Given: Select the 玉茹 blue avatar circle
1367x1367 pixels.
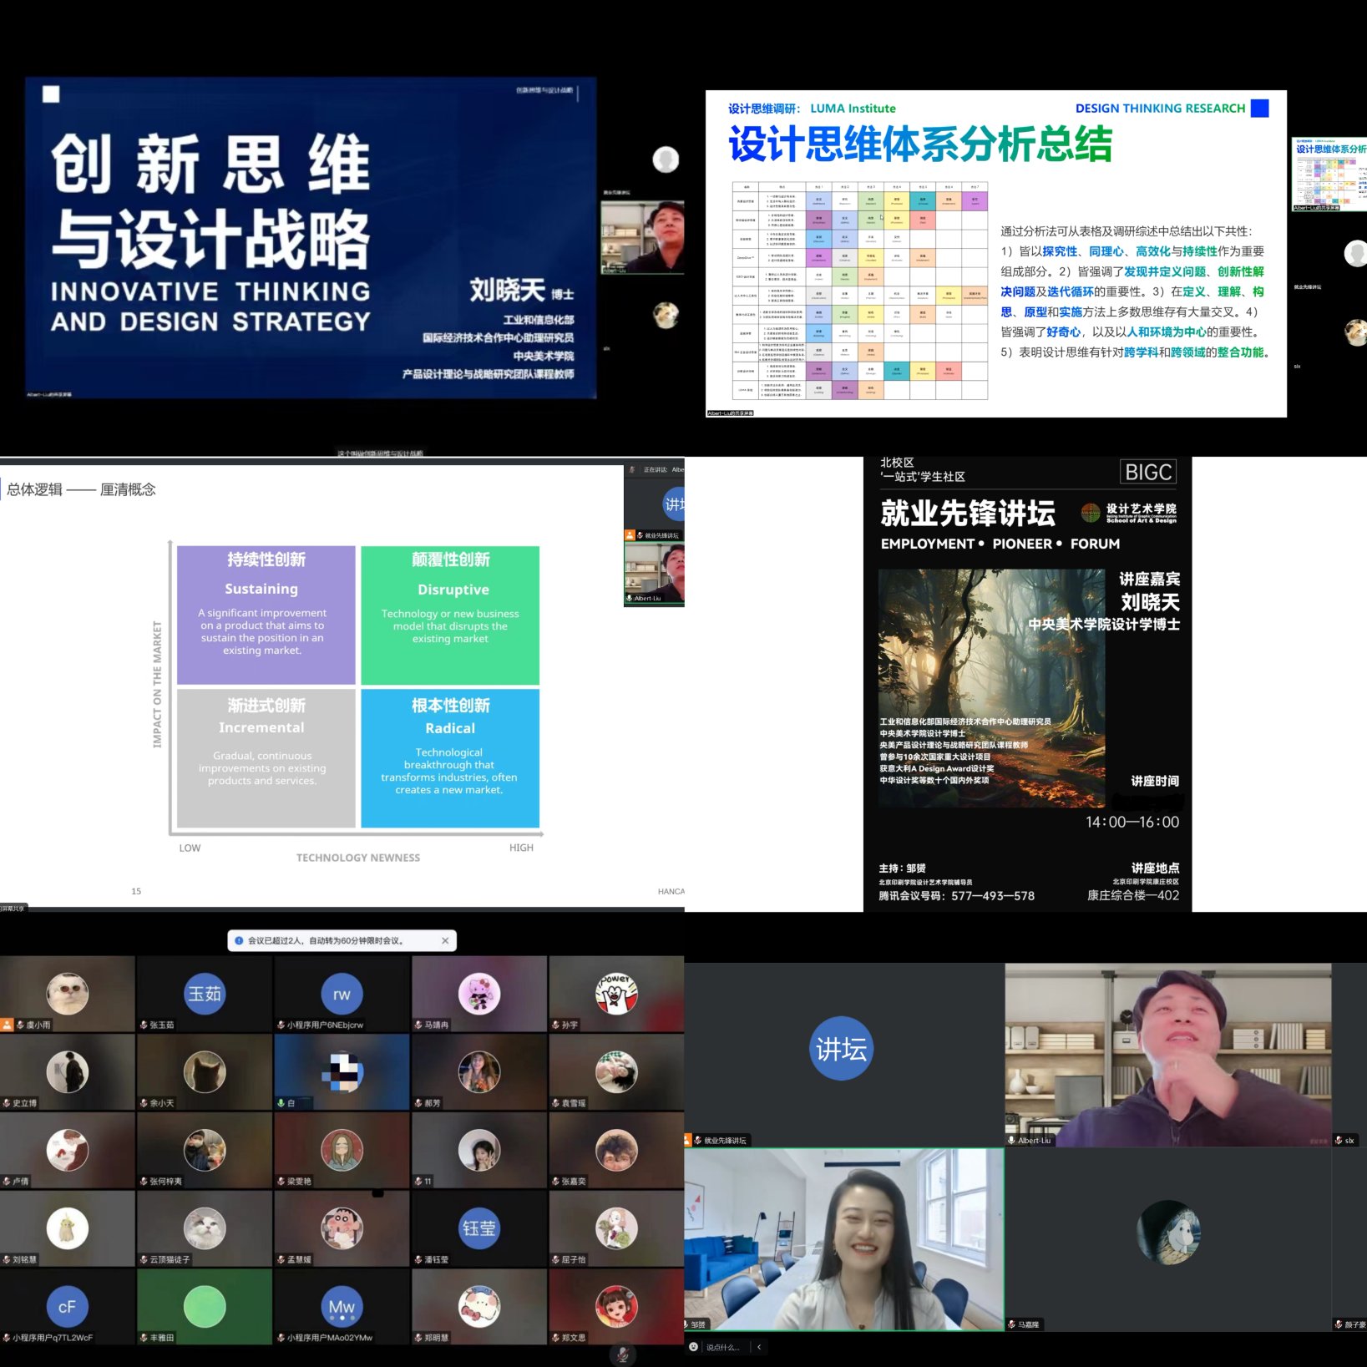Looking at the screenshot, I should click(x=205, y=994).
